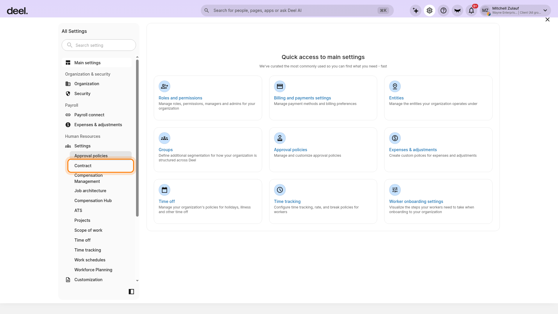Click the Security shield icon
The width and height of the screenshot is (558, 314).
pyautogui.click(x=68, y=94)
